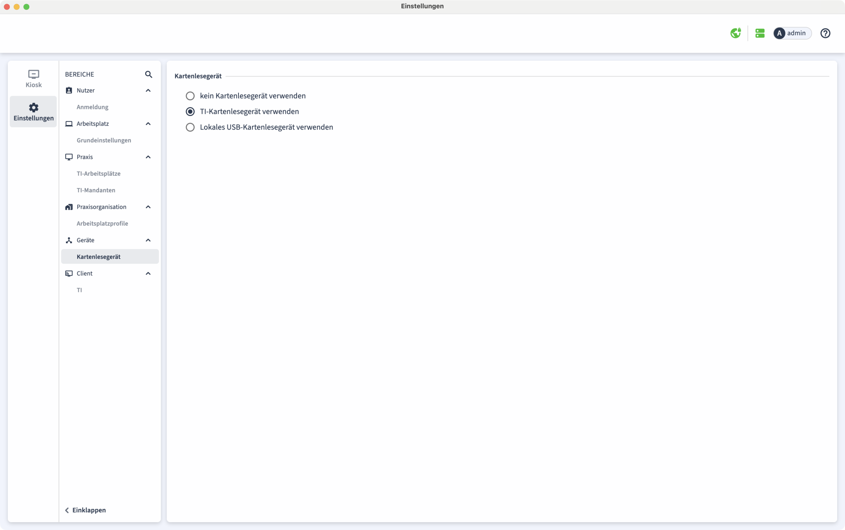Open the Arbeitsplatzprofile link

point(102,223)
